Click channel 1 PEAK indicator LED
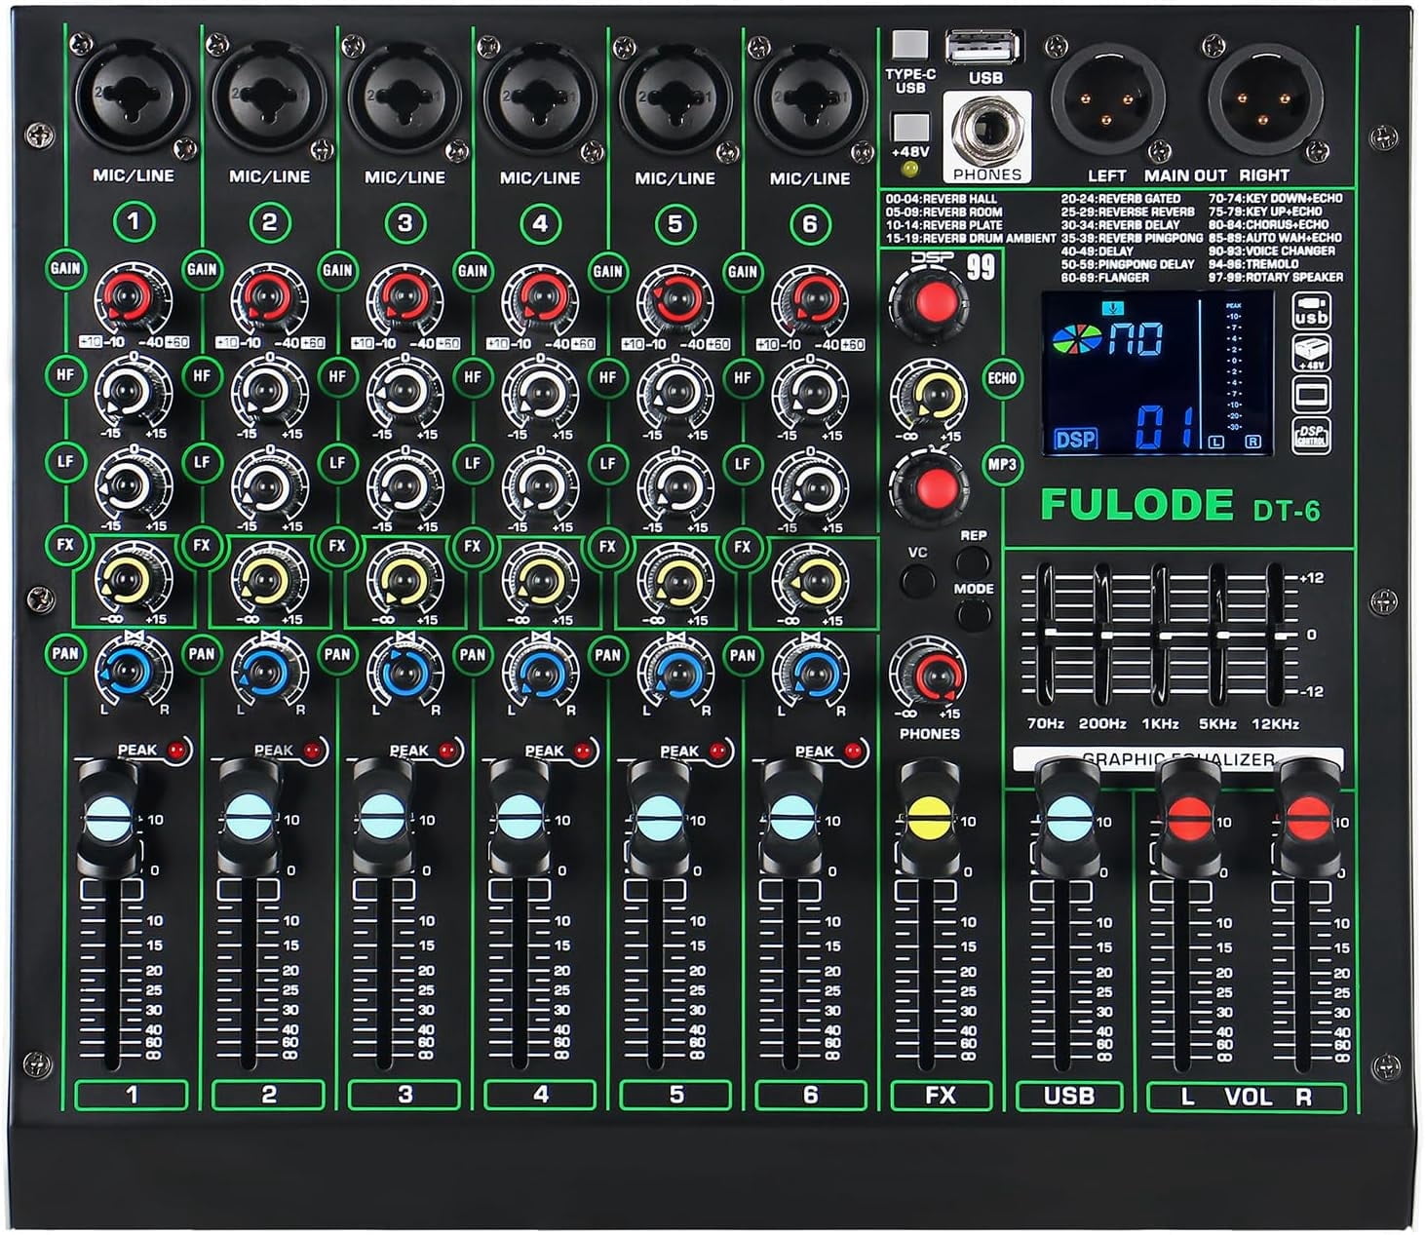This screenshot has height=1235, width=1425. pyautogui.click(x=176, y=751)
